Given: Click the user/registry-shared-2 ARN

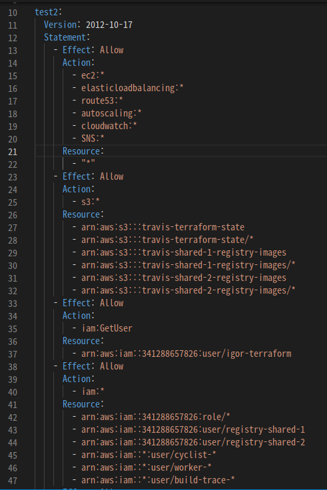Looking at the screenshot, I should click(193, 442).
